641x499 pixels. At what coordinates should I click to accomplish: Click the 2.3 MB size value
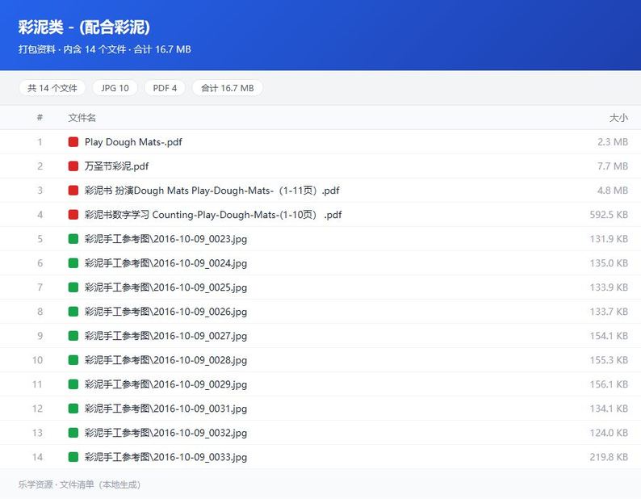pyautogui.click(x=613, y=142)
